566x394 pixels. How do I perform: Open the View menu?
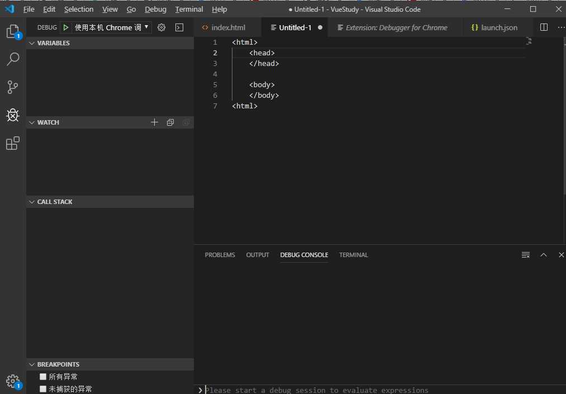(x=110, y=10)
